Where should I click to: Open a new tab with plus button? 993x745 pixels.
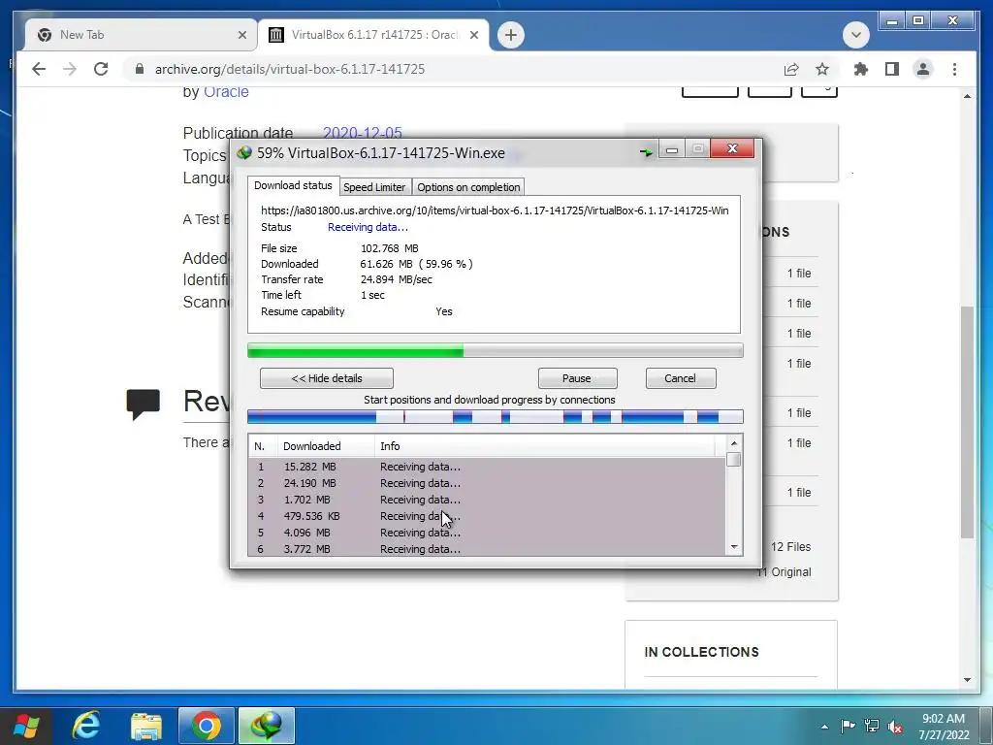click(x=510, y=35)
